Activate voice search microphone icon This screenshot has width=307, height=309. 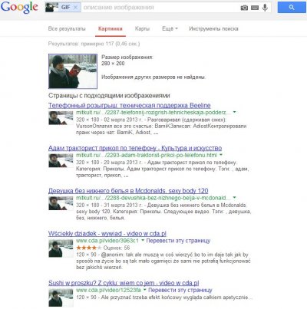265,8
